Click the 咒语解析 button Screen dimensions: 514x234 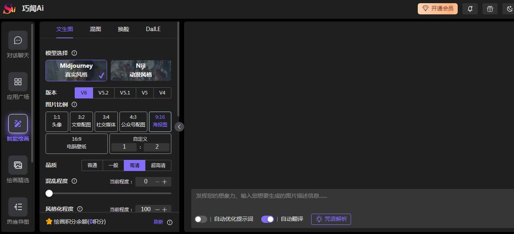[331, 219]
